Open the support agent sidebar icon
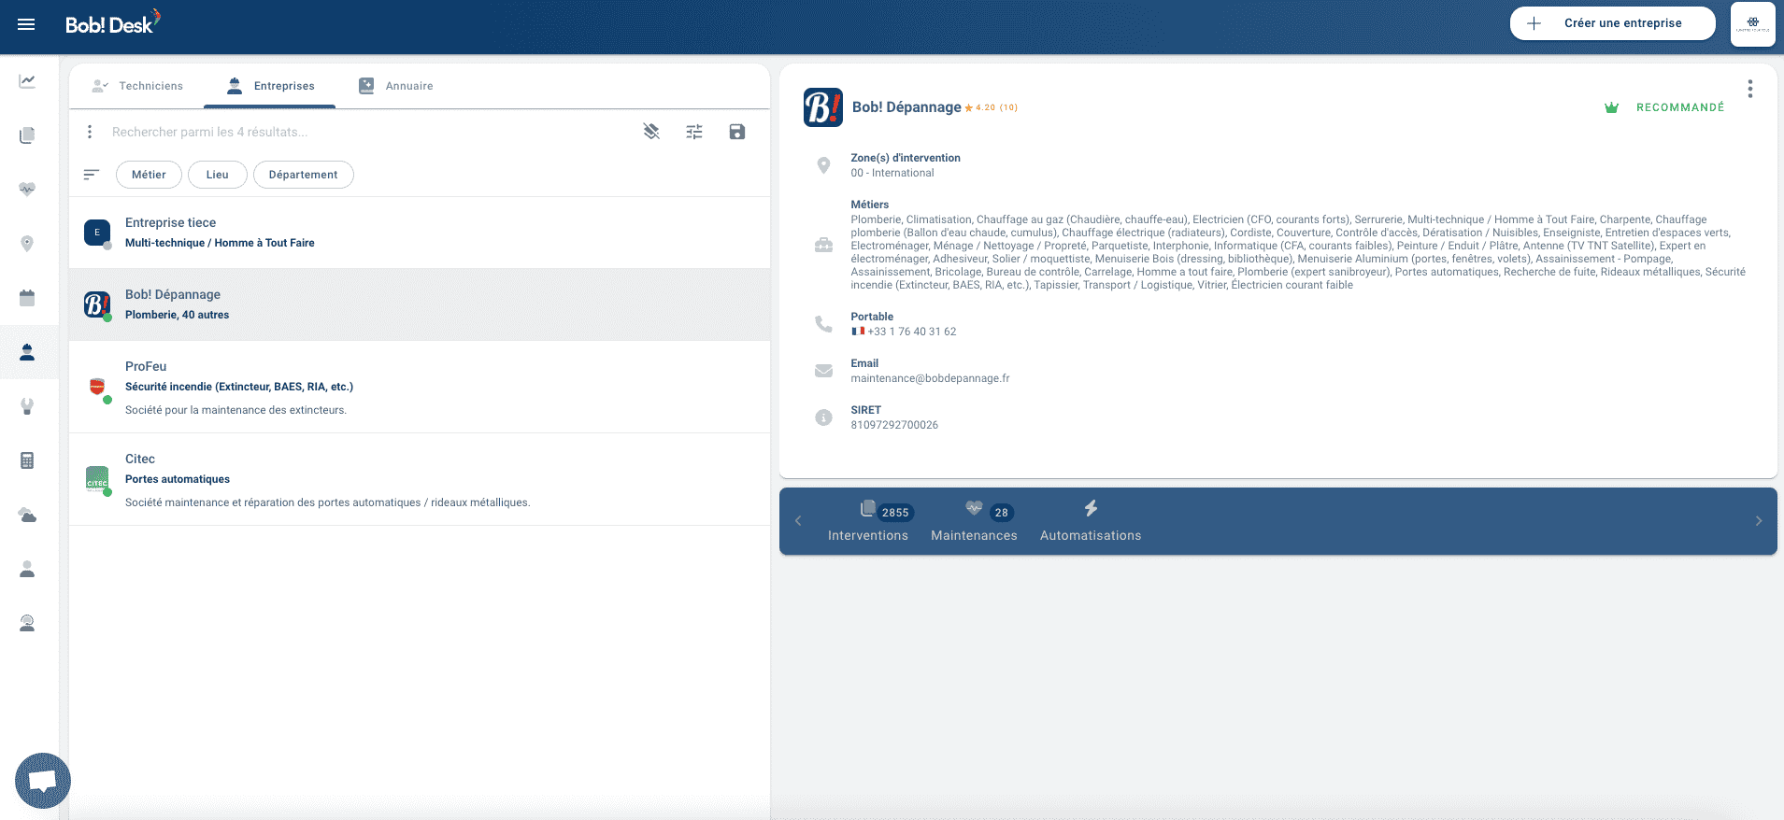 (x=27, y=623)
